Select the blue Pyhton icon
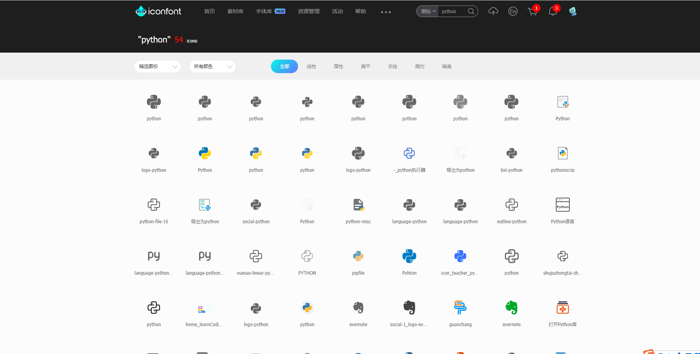The image size is (700, 354). tap(409, 257)
